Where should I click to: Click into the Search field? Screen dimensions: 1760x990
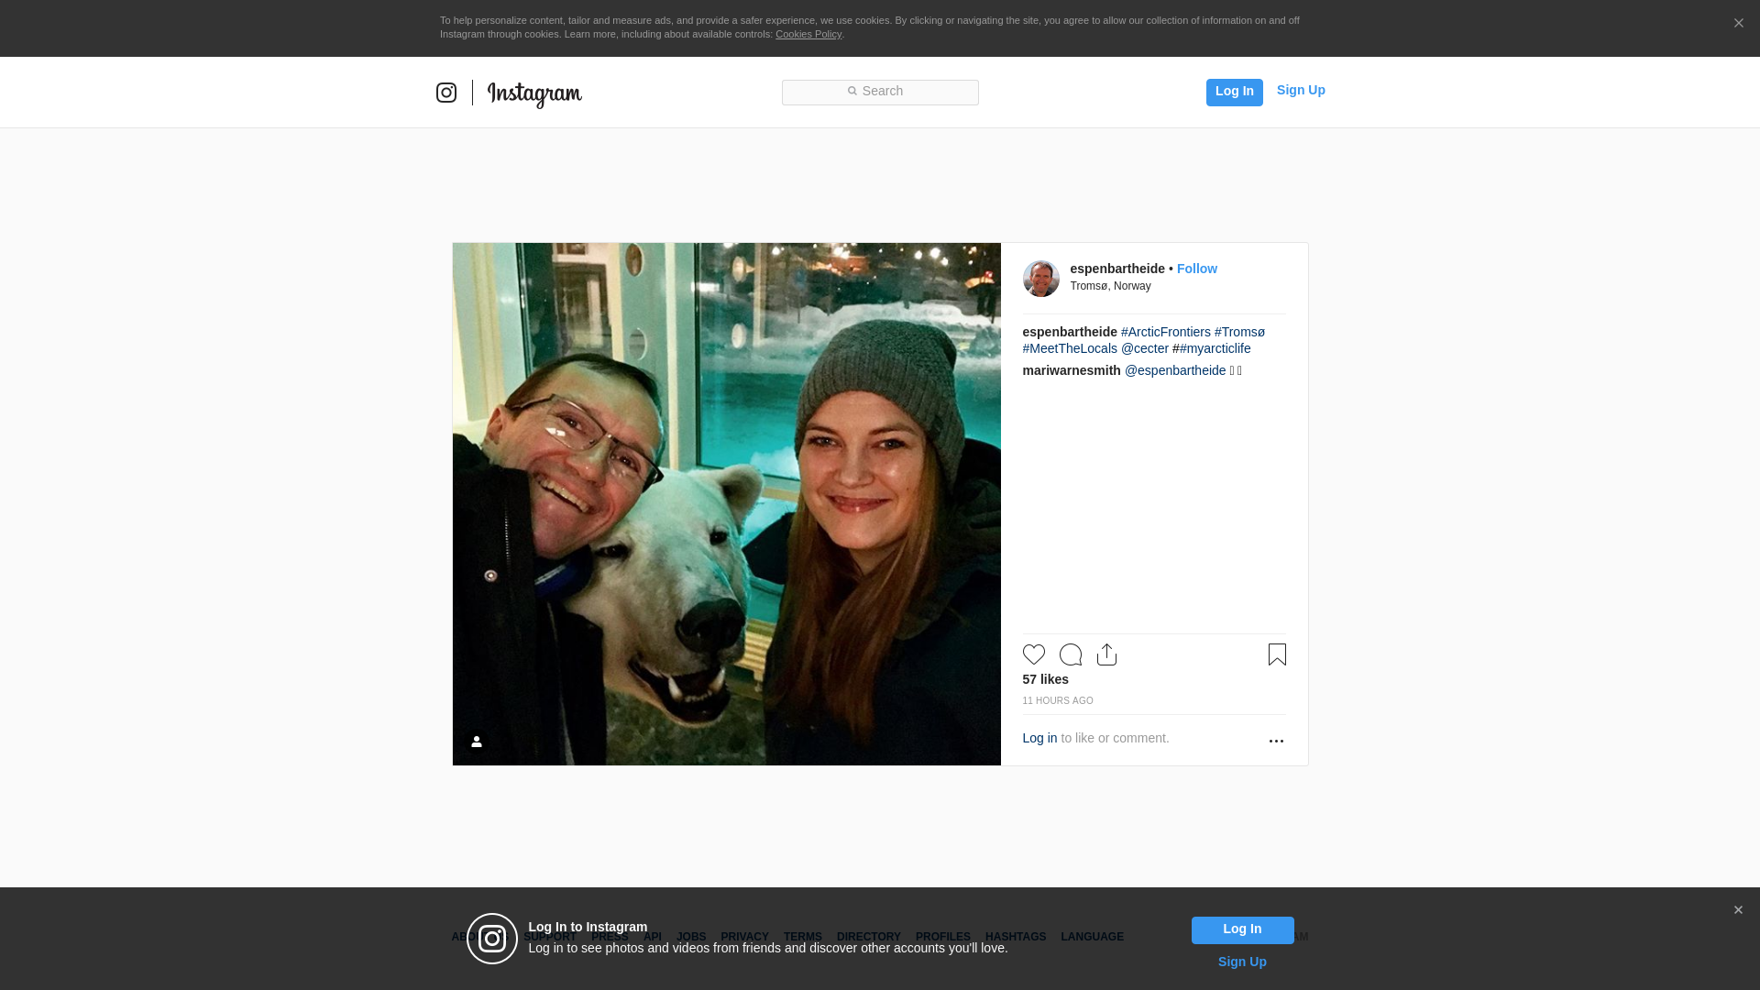(880, 92)
